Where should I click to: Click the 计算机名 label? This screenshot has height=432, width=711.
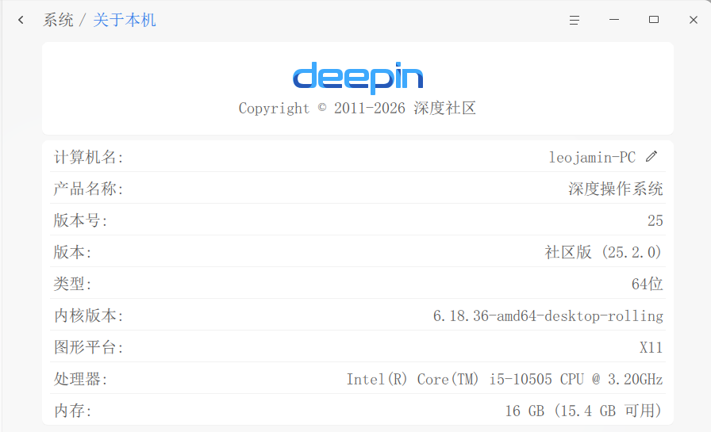point(88,157)
